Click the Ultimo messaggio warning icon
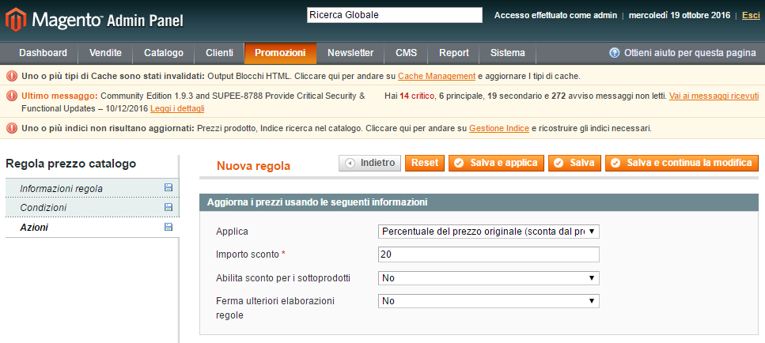The height and width of the screenshot is (343, 765). pyautogui.click(x=12, y=96)
